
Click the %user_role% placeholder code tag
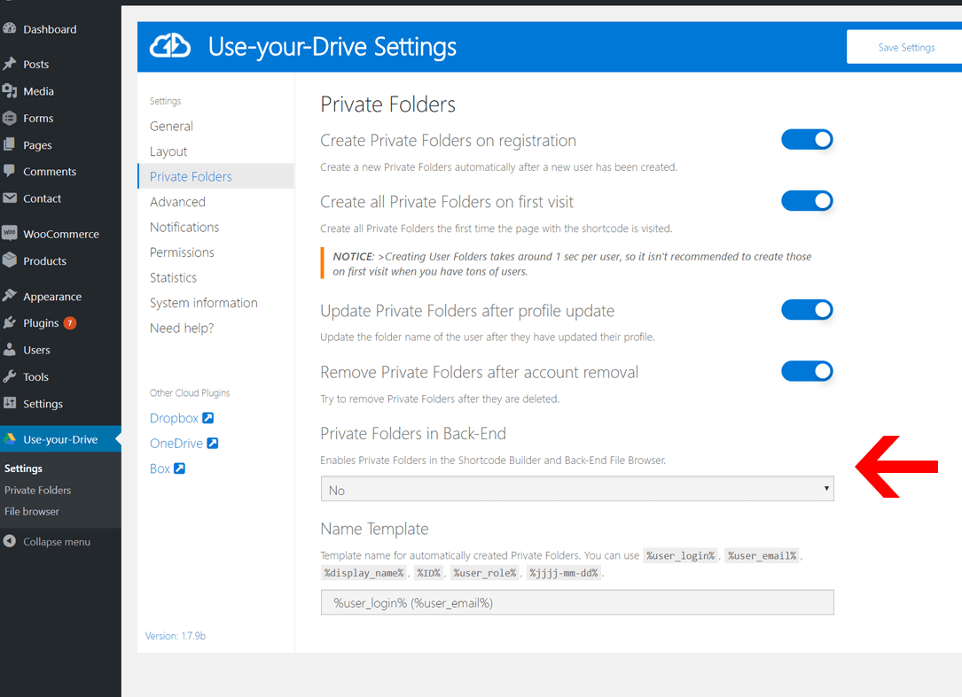tap(485, 572)
